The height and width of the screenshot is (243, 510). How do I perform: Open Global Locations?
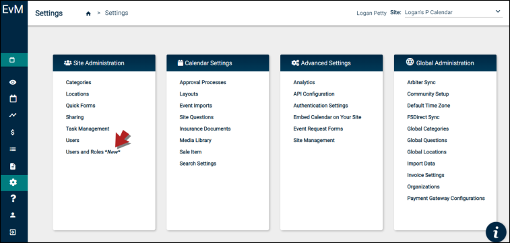[x=426, y=152]
